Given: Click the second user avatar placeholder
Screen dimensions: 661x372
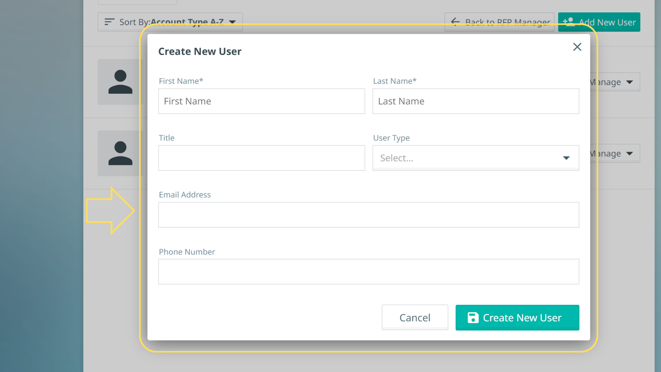Looking at the screenshot, I should click(x=120, y=153).
